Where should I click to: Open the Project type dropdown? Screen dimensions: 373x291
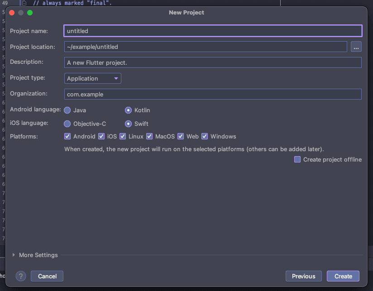(92, 78)
